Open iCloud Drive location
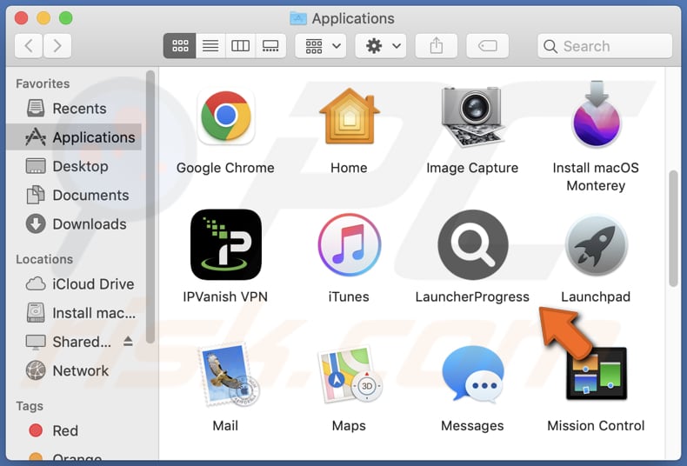687x466 pixels. pos(75,283)
